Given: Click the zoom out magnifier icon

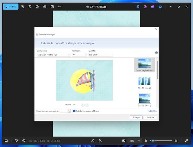Looking at the screenshot, I should (146, 140).
